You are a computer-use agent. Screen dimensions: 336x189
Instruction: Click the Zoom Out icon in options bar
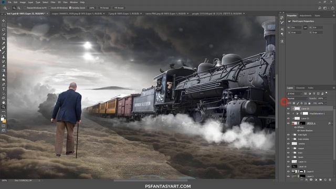pos(19,8)
